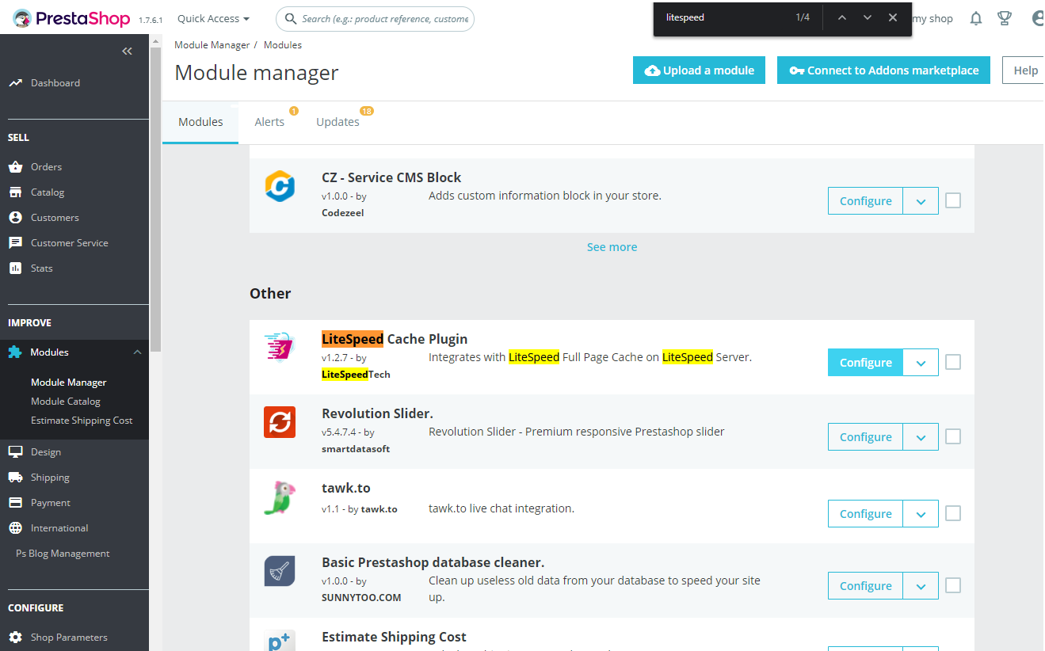Screen dimensions: 1045x651
Task: Open dropdown next to CZ Service CMS Configure
Action: click(921, 201)
